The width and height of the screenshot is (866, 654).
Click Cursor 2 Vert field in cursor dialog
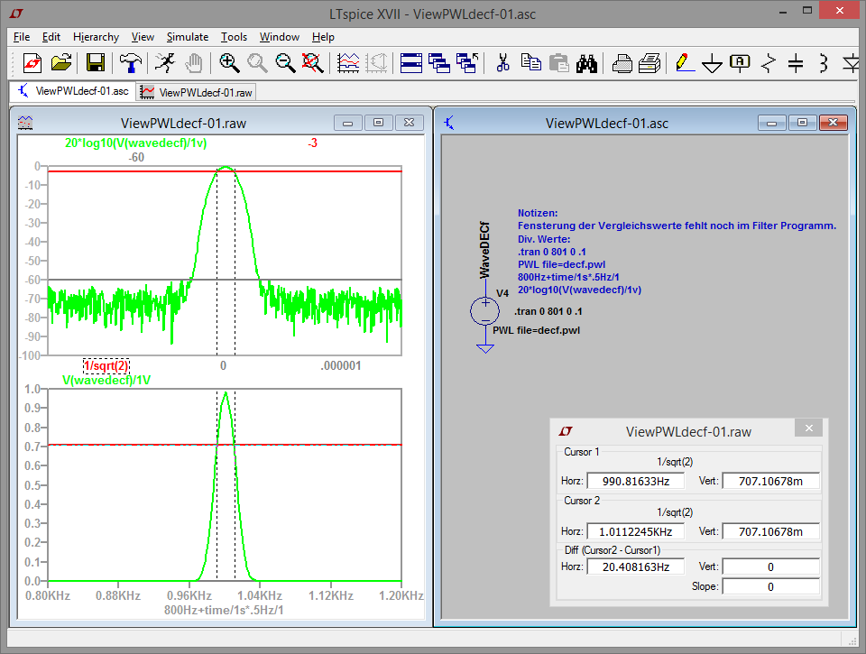point(770,531)
